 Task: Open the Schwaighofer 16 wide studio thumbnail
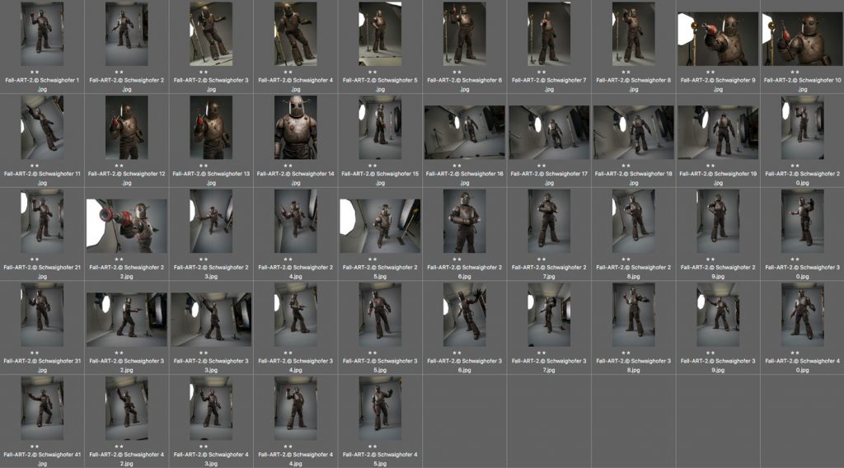point(464,132)
